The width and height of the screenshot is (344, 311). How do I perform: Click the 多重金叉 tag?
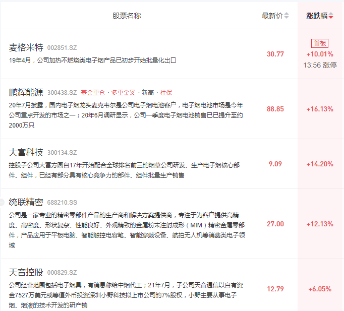123,93
